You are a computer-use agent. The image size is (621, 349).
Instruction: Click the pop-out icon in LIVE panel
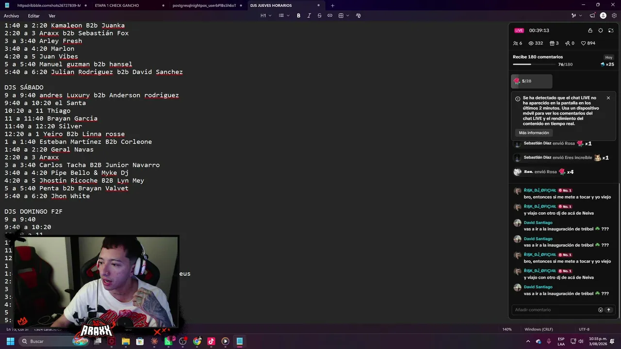click(x=611, y=31)
